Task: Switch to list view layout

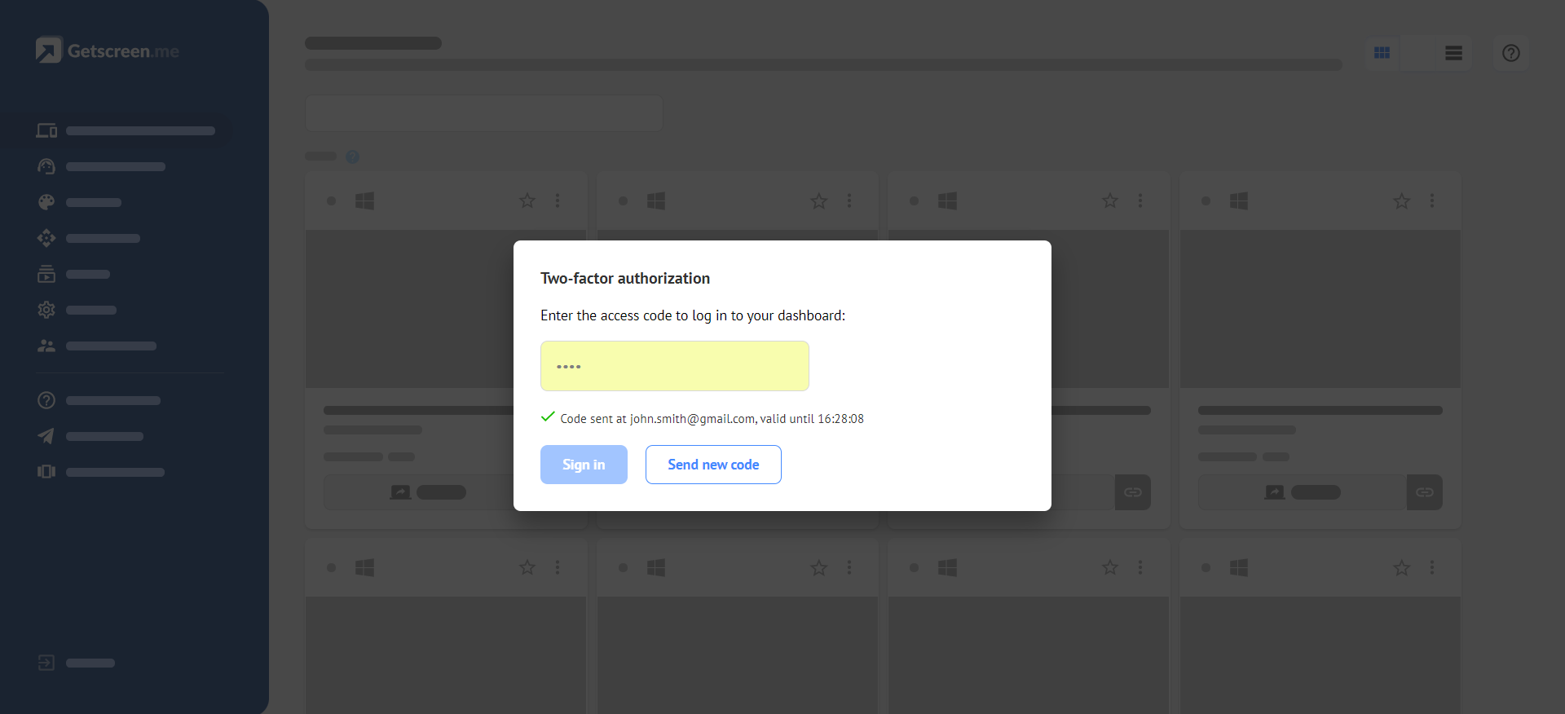Action: tap(1453, 53)
